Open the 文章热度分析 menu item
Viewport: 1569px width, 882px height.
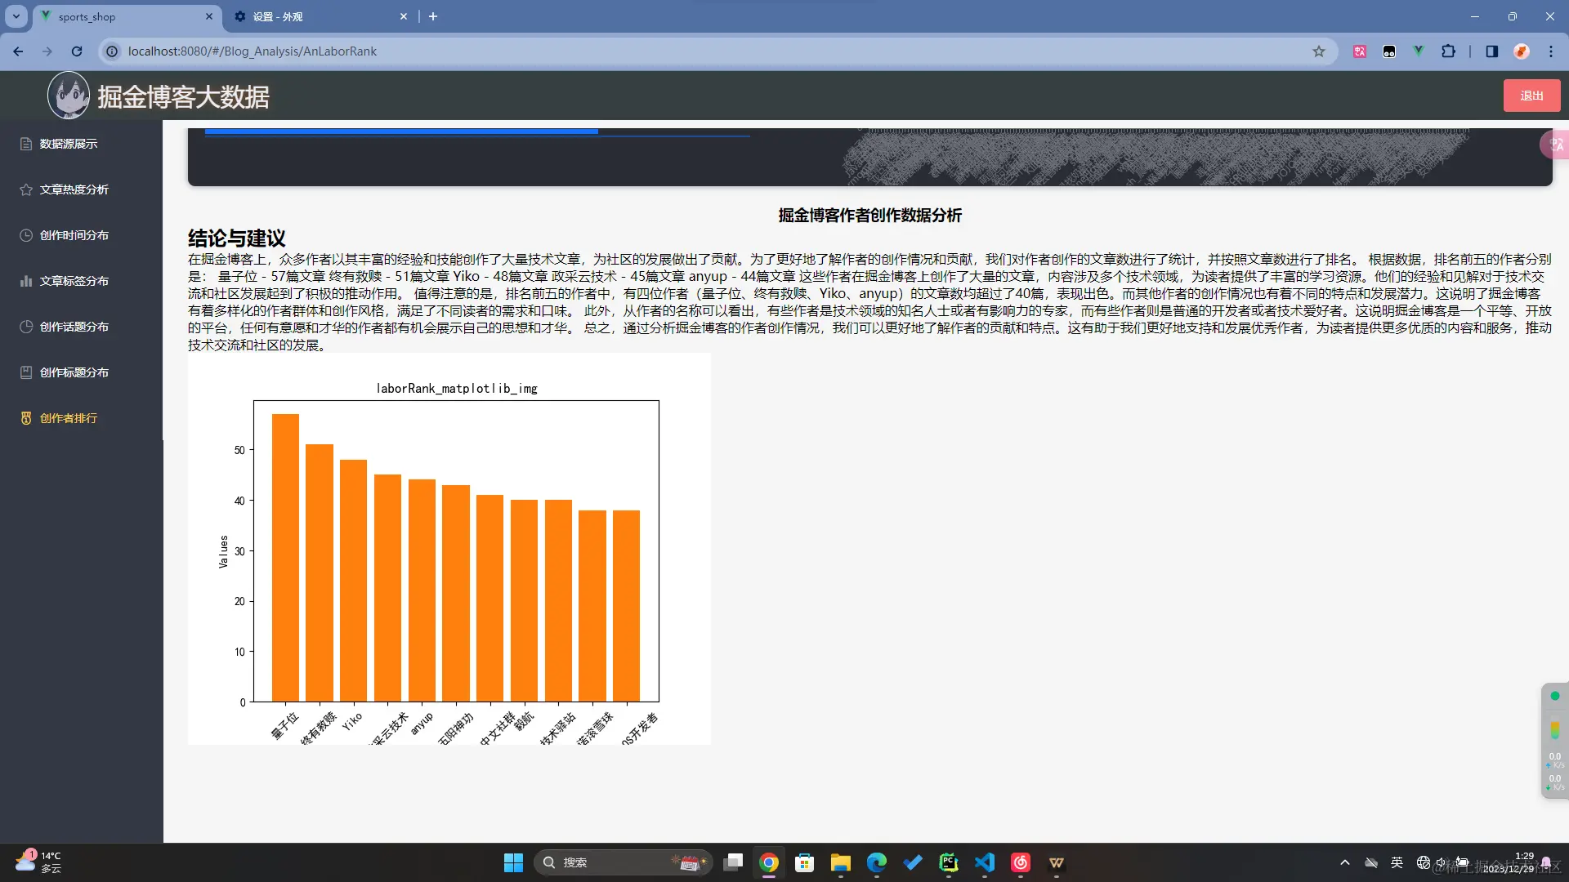click(74, 189)
